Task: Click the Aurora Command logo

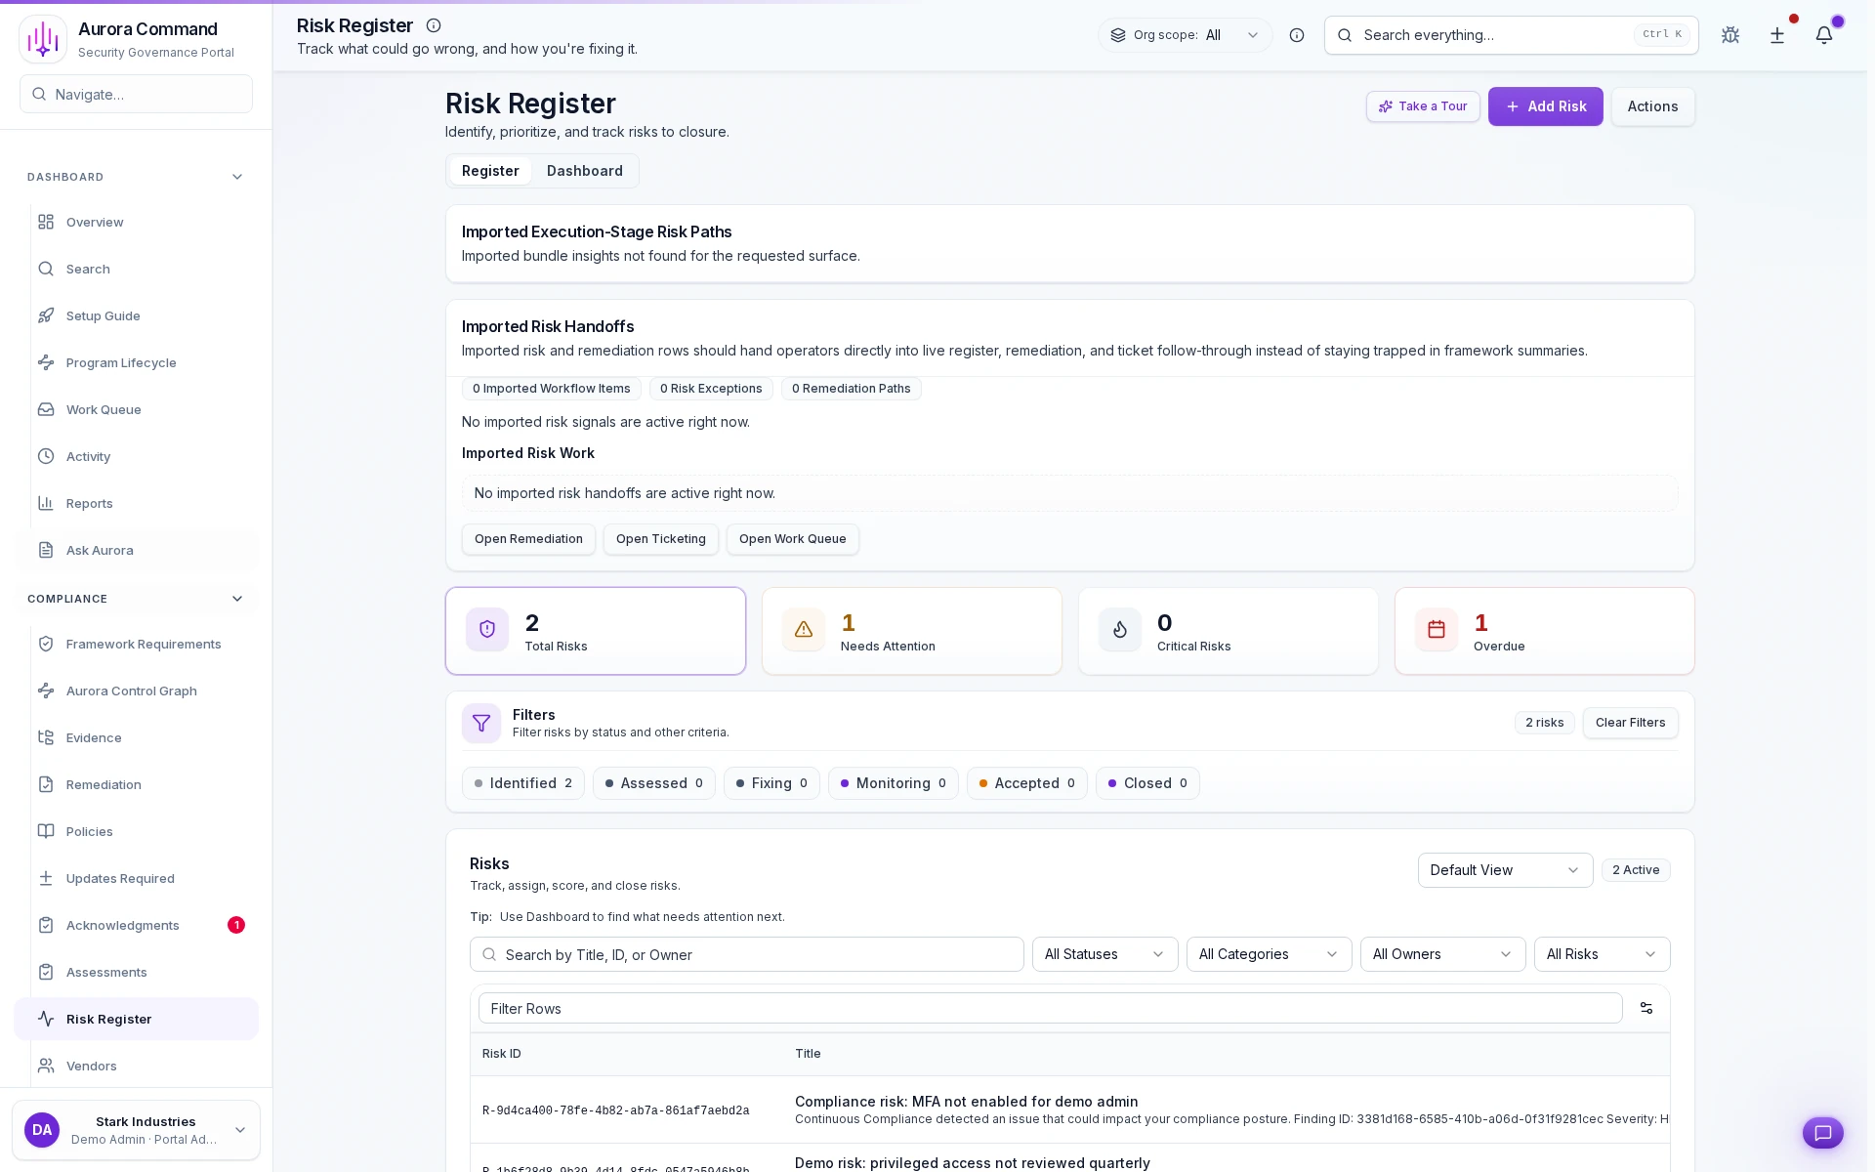Action: coord(43,39)
